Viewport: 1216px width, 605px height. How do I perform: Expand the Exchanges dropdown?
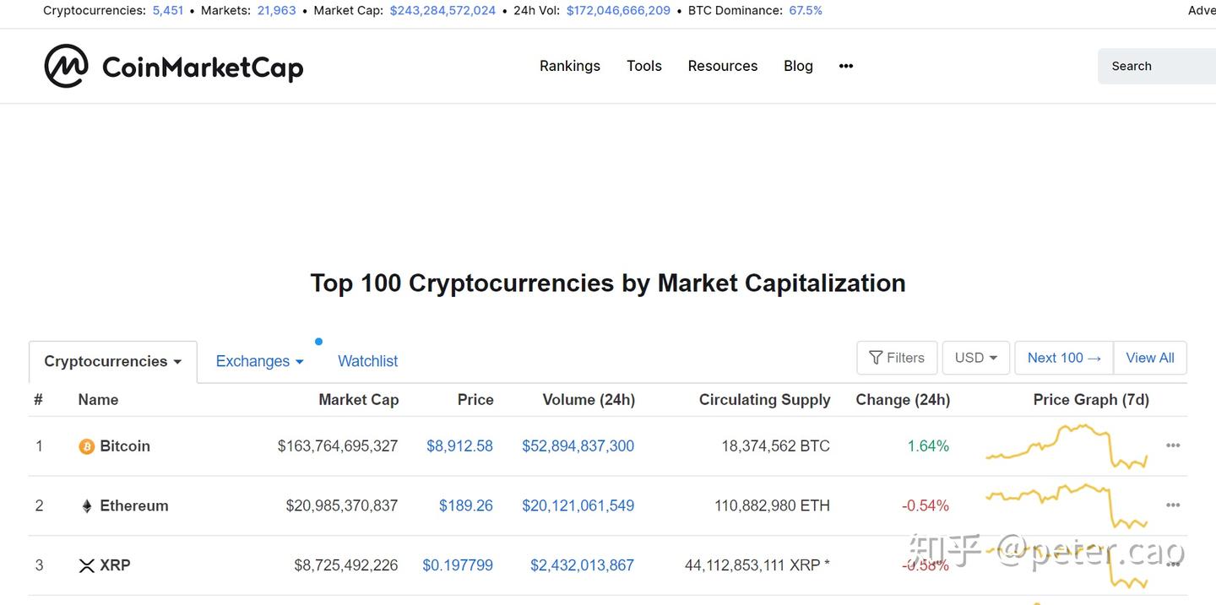click(x=259, y=361)
